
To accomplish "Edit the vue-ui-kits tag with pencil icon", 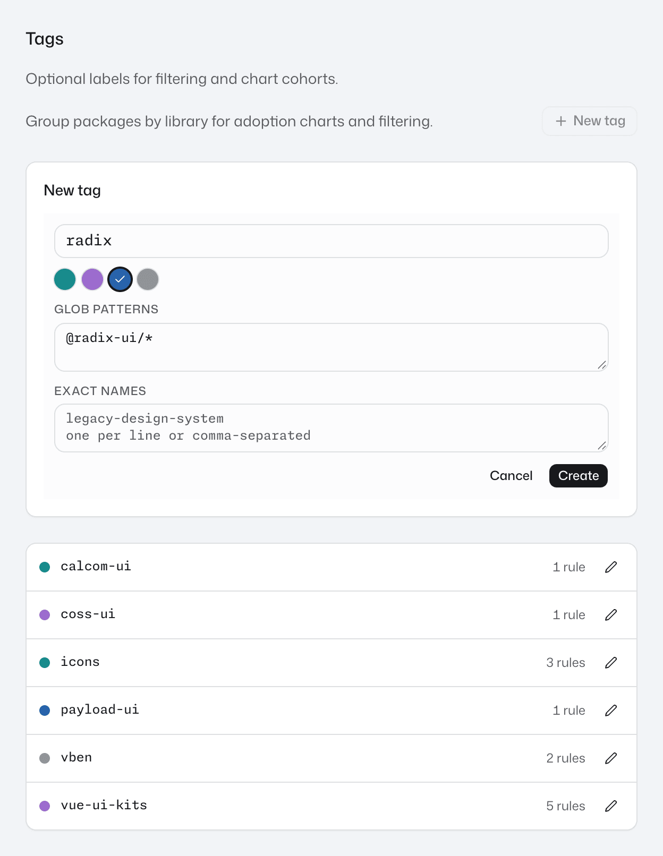I will click(x=611, y=806).
